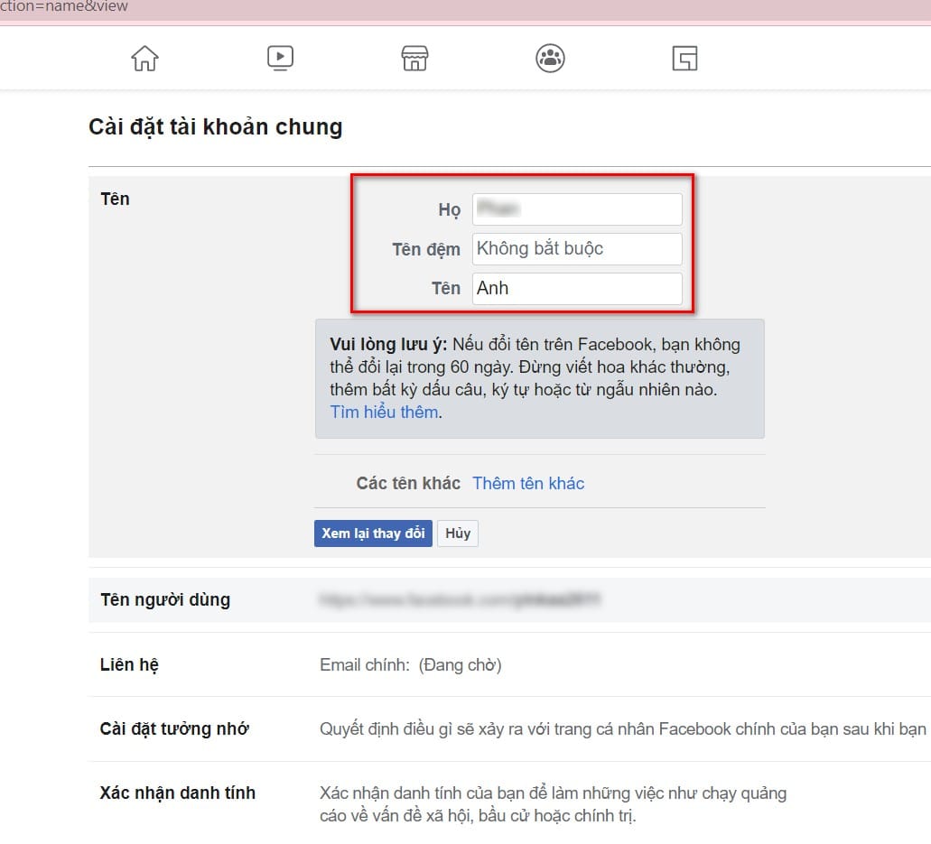Click the Họ input field
931x844 pixels.
[x=577, y=209]
